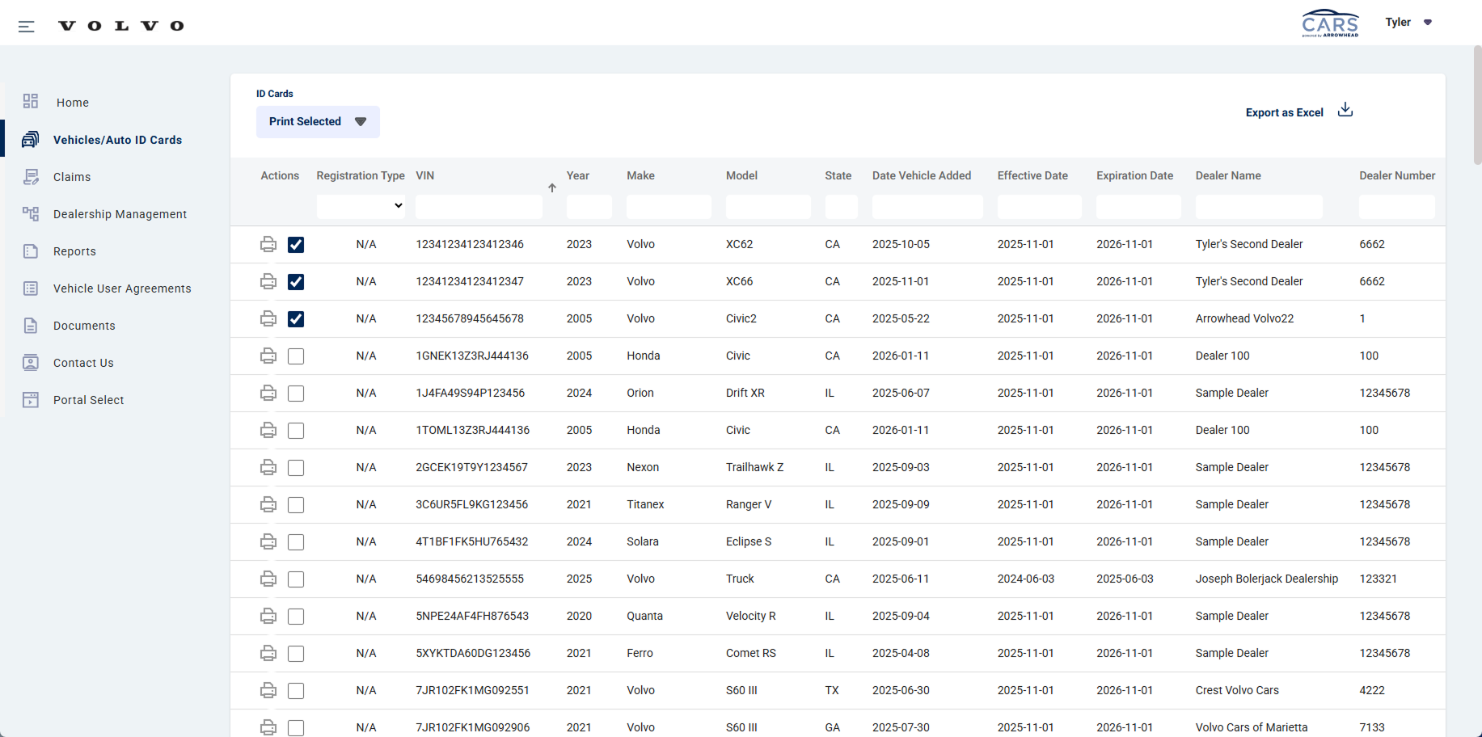Image resolution: width=1482 pixels, height=737 pixels.
Task: Click the Export as Excel download icon
Action: tap(1345, 110)
